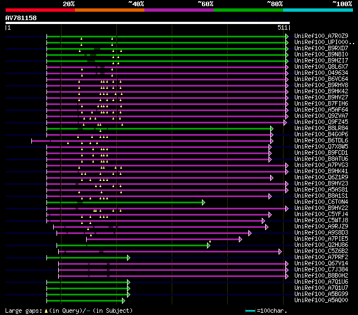The height and width of the screenshot is (315, 358).
Task: Click the orange ~40% identity legend segment
Action: click(x=110, y=10)
